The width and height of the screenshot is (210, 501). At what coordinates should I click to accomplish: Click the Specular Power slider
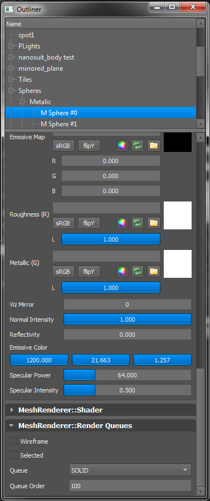coord(128,375)
